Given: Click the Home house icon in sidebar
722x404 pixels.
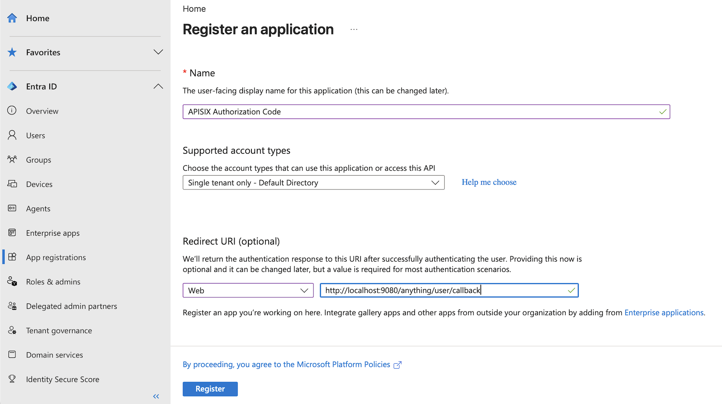Looking at the screenshot, I should 12,18.
